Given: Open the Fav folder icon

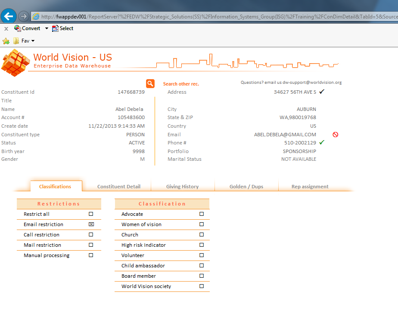Looking at the screenshot, I should point(16,41).
